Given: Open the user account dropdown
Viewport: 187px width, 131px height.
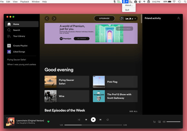Looking at the screenshot, I should point(129,18).
